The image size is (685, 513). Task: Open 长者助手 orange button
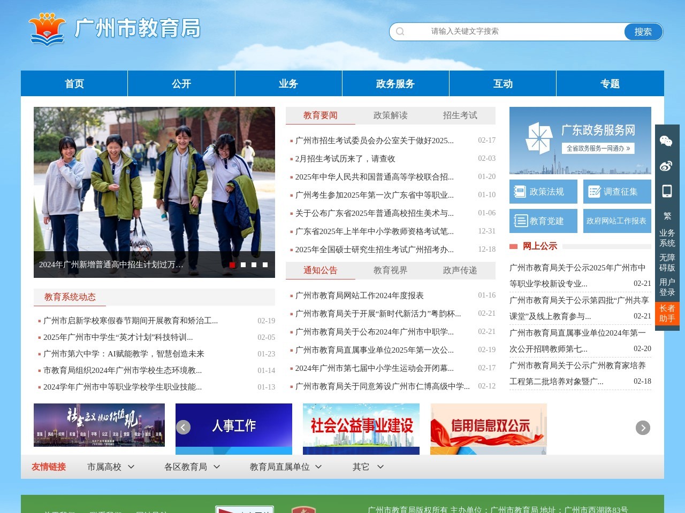point(667,313)
